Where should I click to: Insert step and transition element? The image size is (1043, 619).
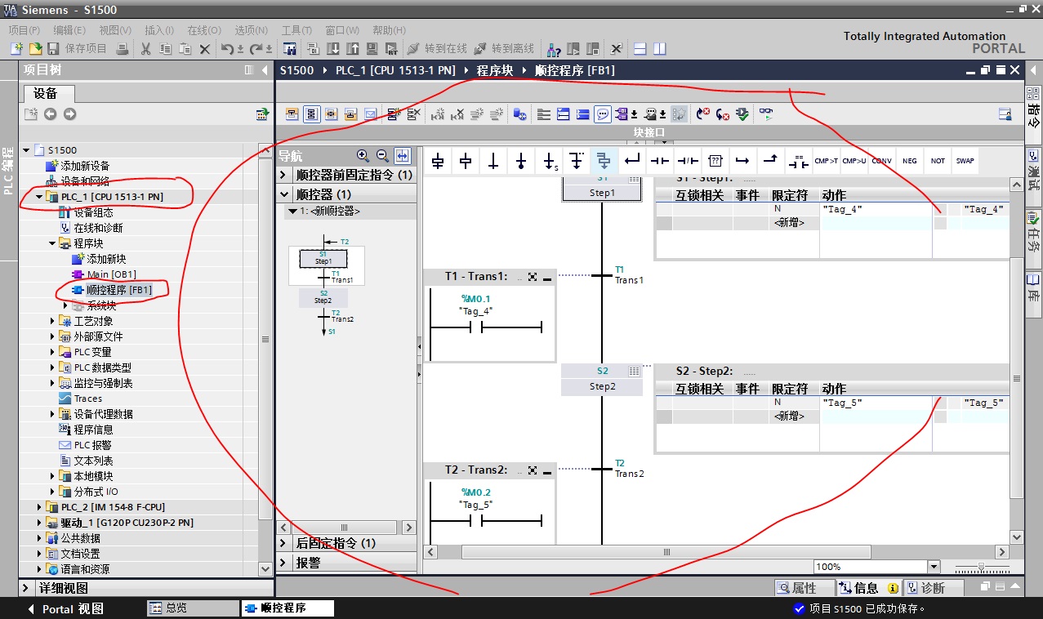[438, 161]
